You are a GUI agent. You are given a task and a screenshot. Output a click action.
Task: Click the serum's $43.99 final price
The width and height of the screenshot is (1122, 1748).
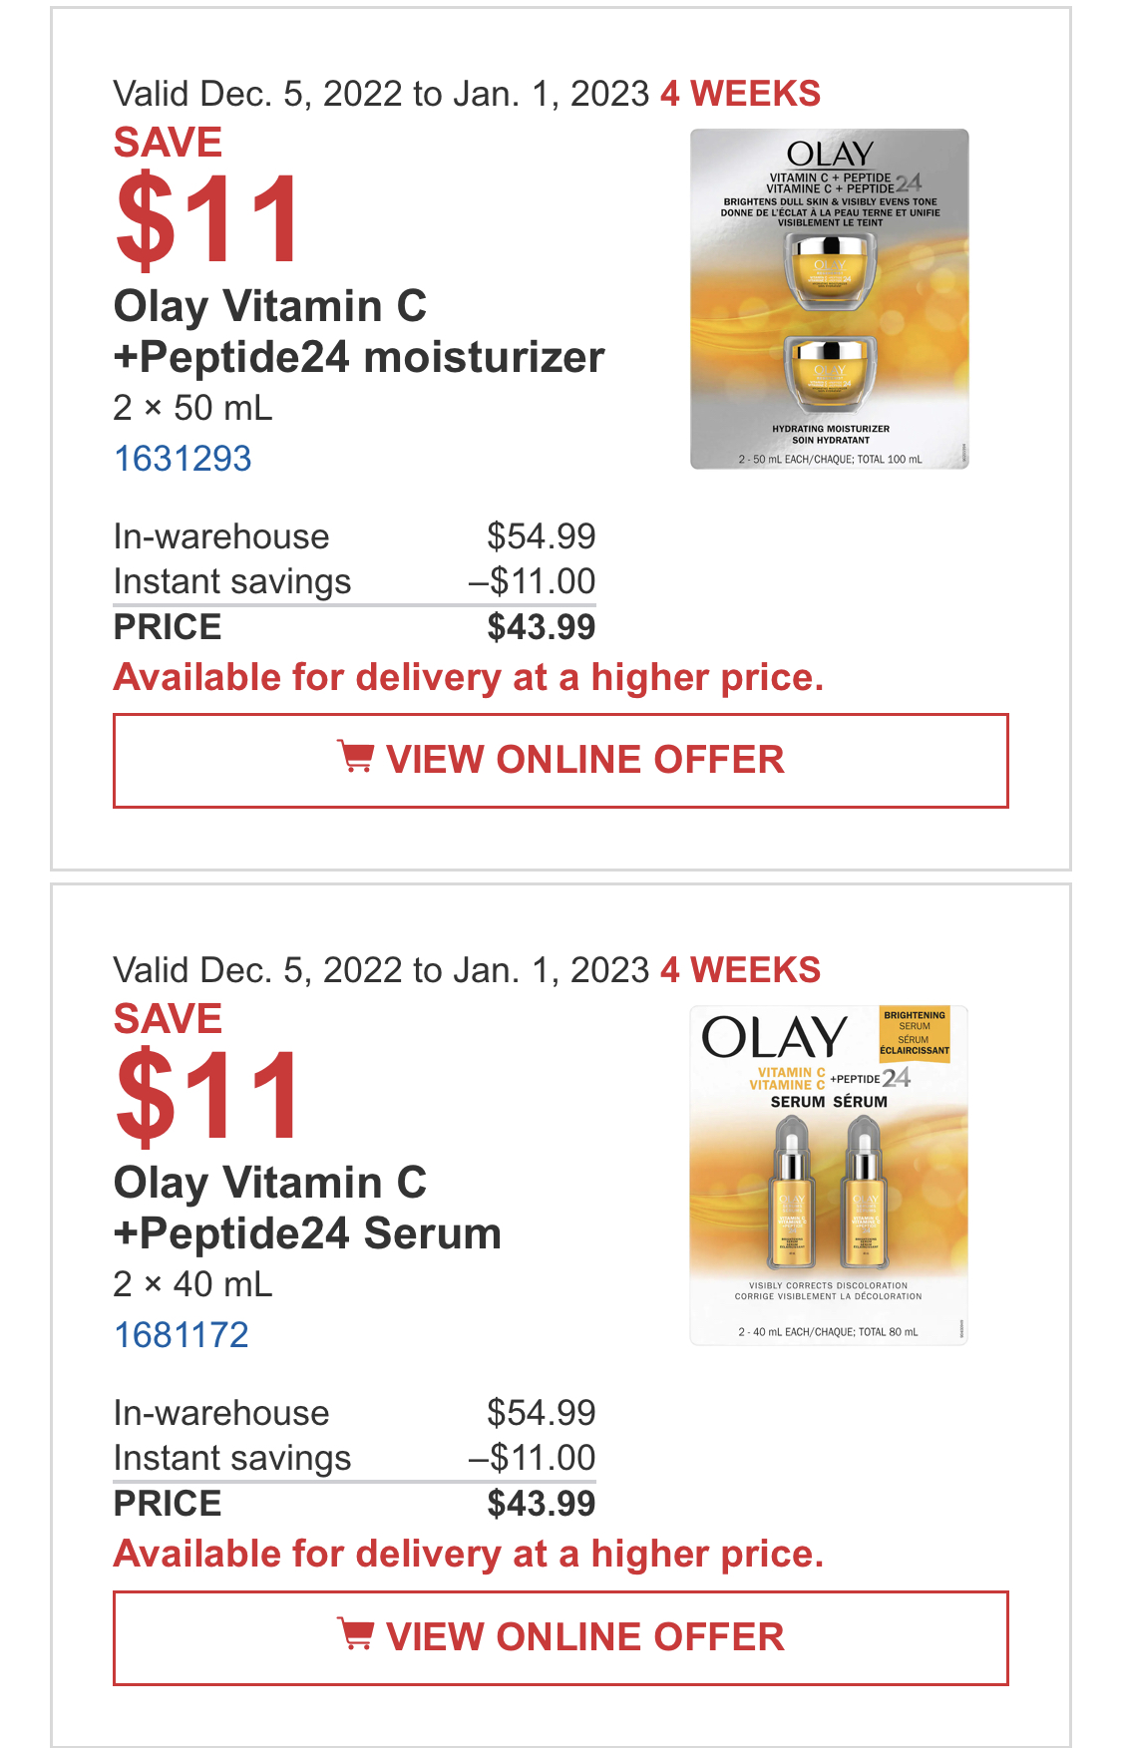[542, 1504]
